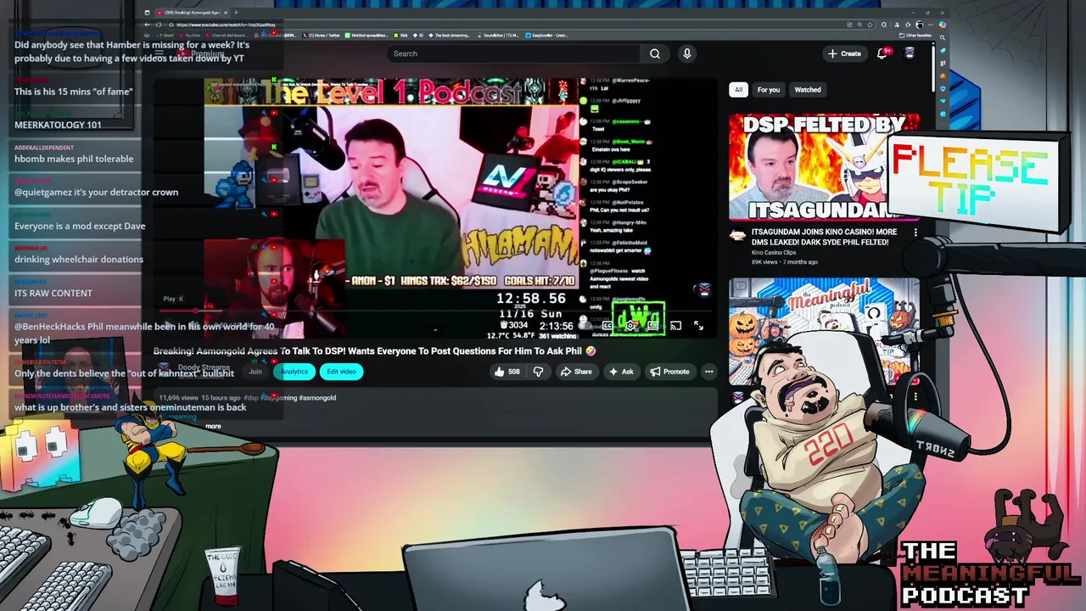Close the Breaking! Asmongold browser tab
The image size is (1086, 611).
coord(224,13)
